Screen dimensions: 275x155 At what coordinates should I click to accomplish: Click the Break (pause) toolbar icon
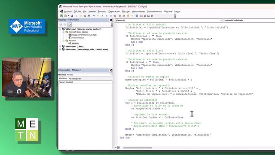(x=107, y=16)
